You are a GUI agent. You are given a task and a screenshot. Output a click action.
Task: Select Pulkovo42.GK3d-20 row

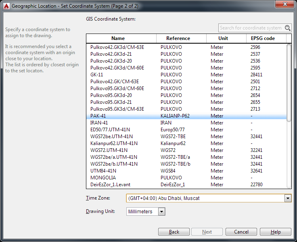186,61
